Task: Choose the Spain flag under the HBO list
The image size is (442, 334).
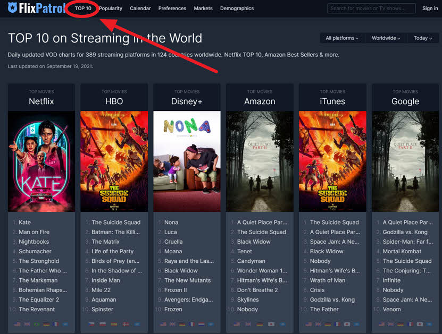Action: point(114,324)
